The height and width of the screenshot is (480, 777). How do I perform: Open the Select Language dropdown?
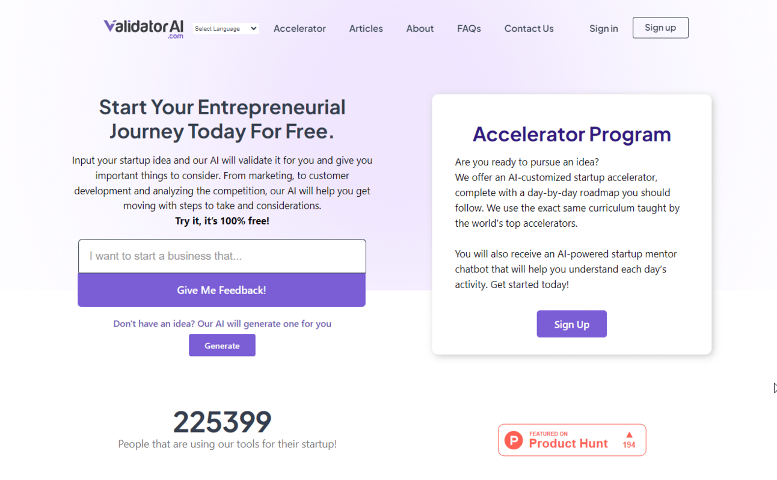click(x=226, y=28)
